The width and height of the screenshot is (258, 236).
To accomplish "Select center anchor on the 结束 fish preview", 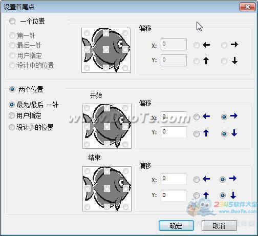I will (x=107, y=189).
